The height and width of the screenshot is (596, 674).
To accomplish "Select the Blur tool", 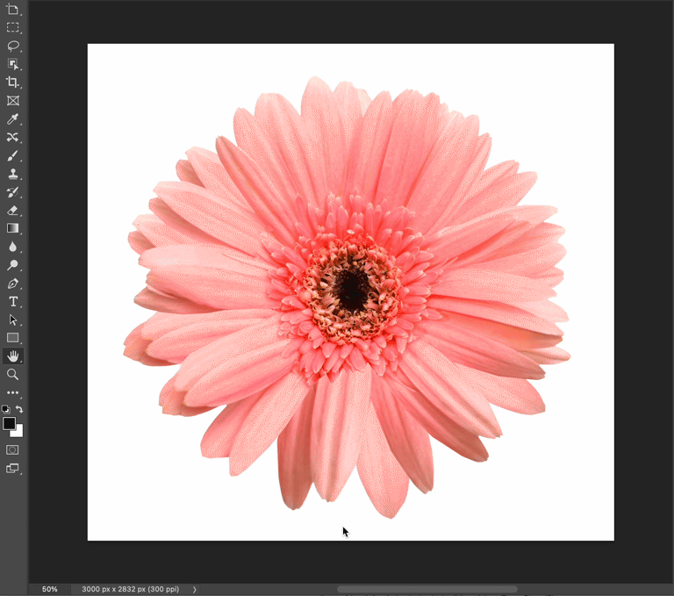I will [13, 247].
